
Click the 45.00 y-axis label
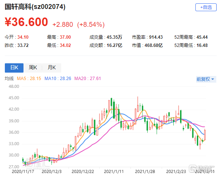pos(14,98)
